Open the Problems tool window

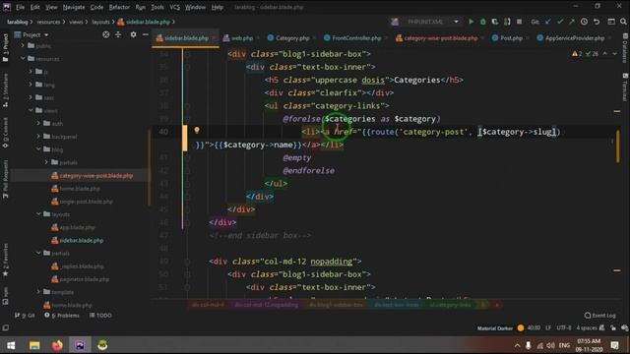click(x=62, y=316)
